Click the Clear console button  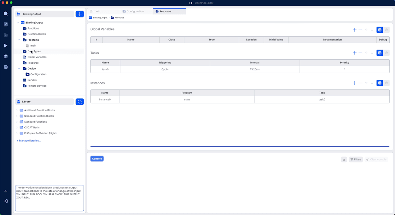[376, 160]
